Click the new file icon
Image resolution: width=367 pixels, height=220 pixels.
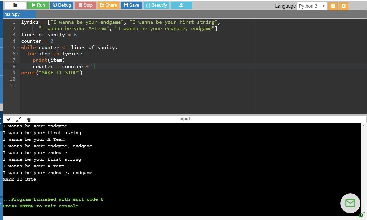point(15,5)
